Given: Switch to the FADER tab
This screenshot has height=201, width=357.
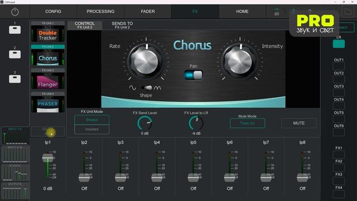Looking at the screenshot, I should 148,11.
